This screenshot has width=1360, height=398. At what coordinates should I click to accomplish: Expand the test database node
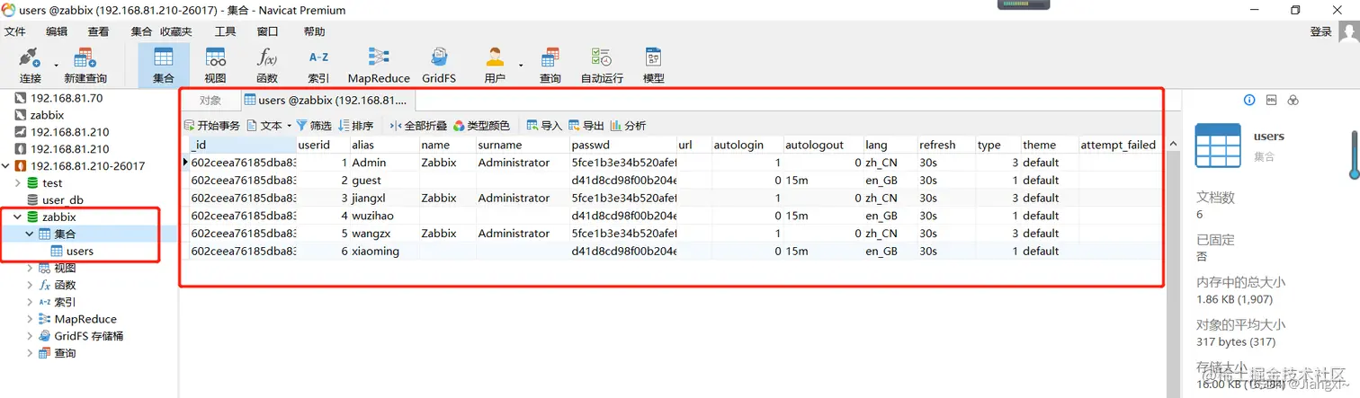pyautogui.click(x=19, y=183)
